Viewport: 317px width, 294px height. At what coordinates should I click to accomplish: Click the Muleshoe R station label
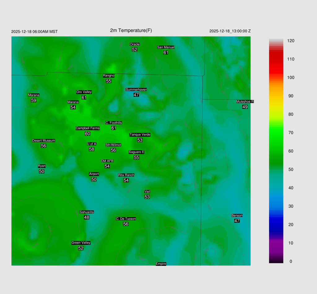245,102
